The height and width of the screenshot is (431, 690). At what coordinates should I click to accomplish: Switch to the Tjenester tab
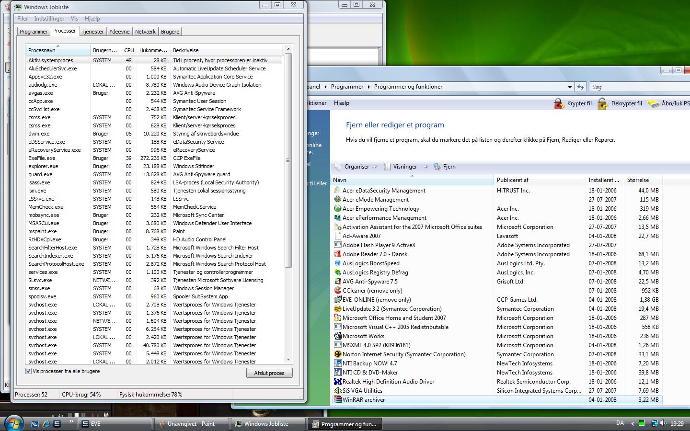(x=92, y=32)
